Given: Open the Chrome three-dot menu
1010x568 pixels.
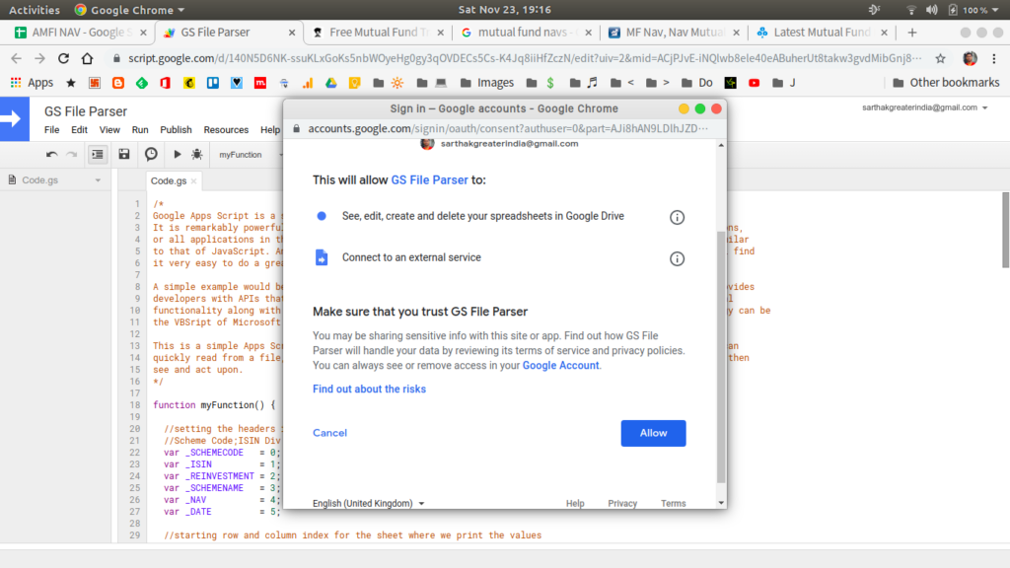Looking at the screenshot, I should [x=994, y=58].
